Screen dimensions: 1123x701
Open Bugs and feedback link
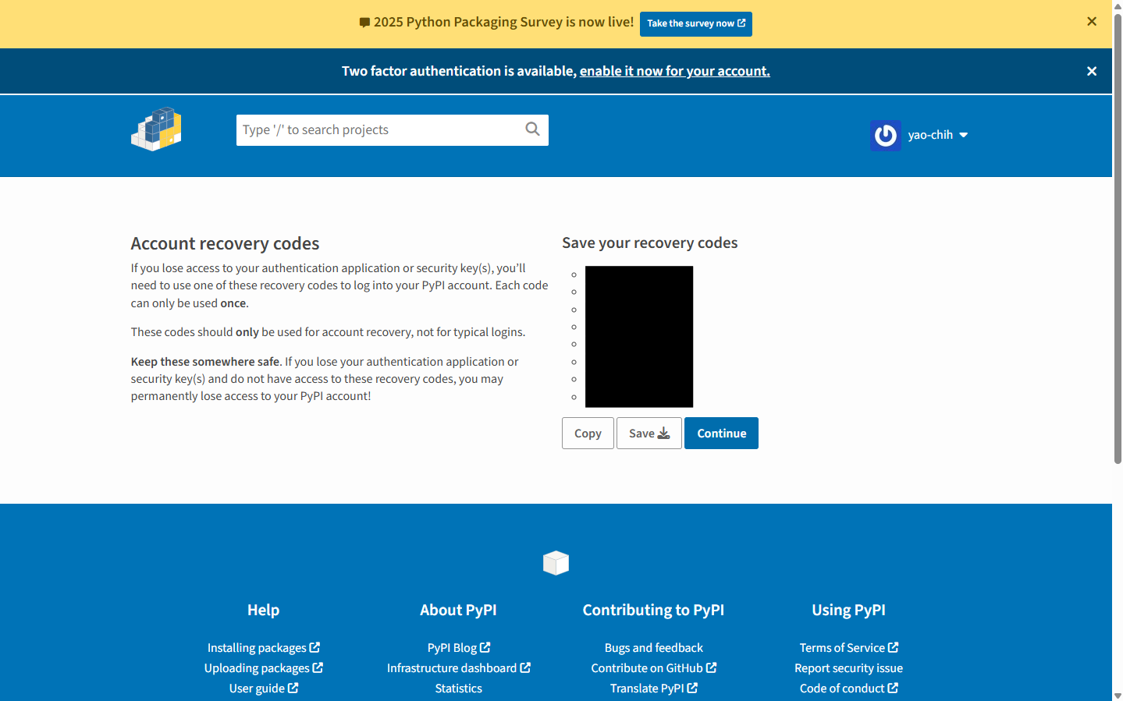click(x=654, y=648)
